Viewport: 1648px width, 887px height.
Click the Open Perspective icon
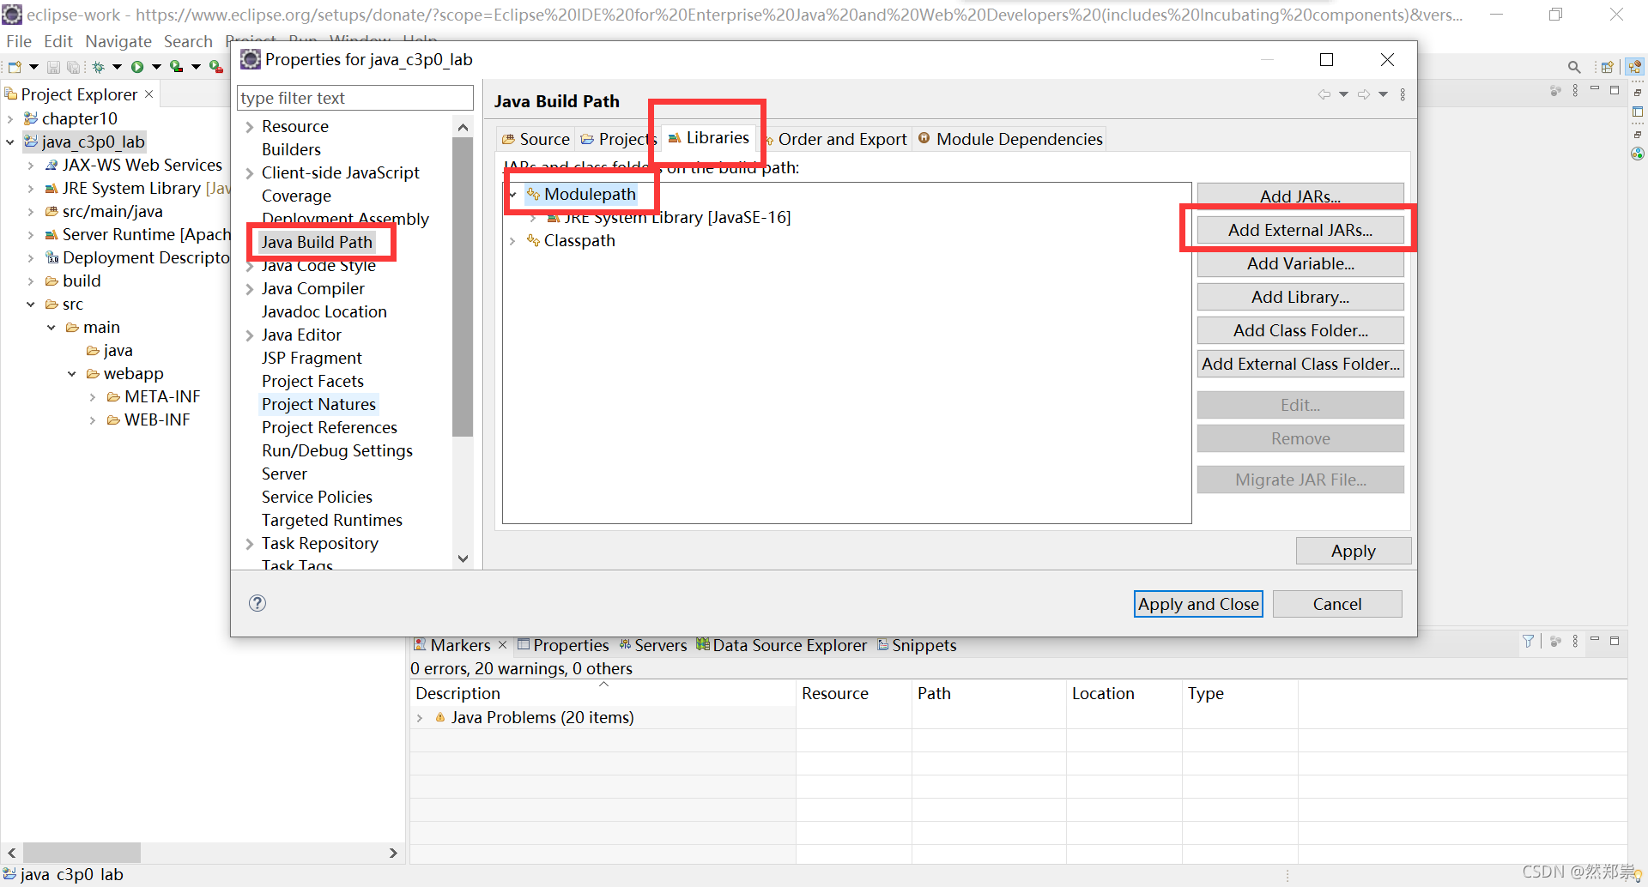pos(1606,66)
